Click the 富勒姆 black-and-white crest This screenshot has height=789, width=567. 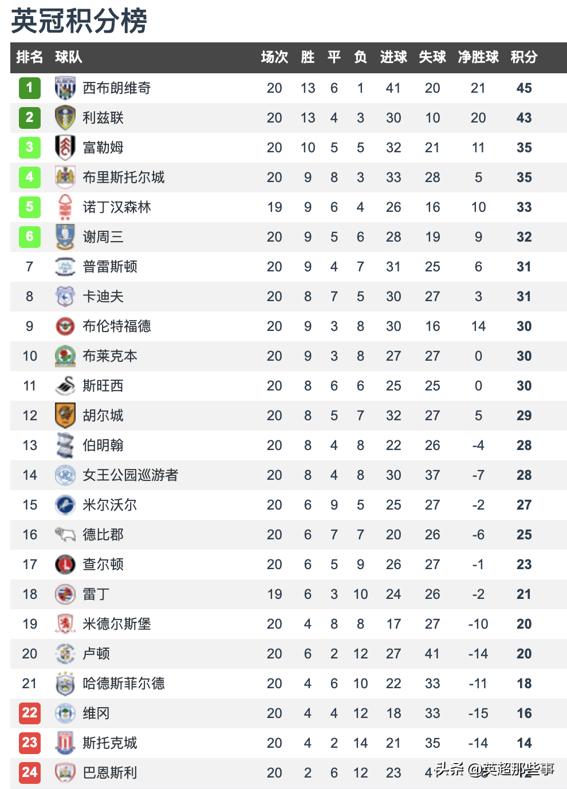(65, 148)
